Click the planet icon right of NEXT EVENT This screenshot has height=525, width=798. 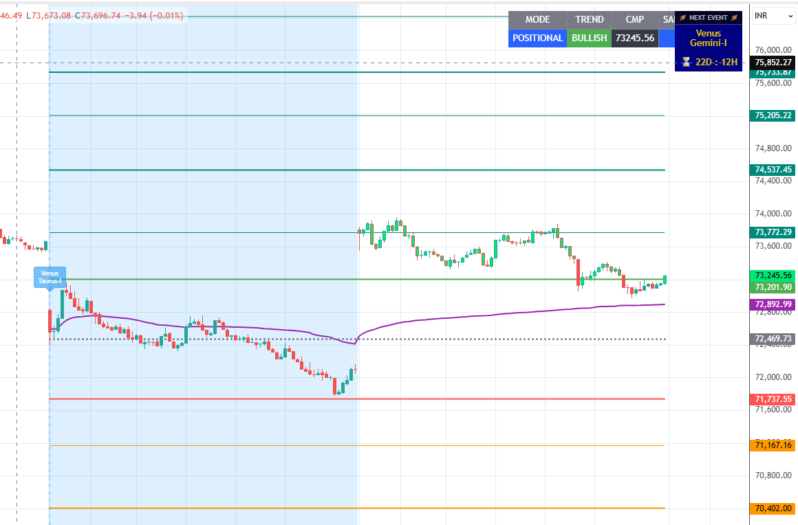pyautogui.click(x=734, y=18)
